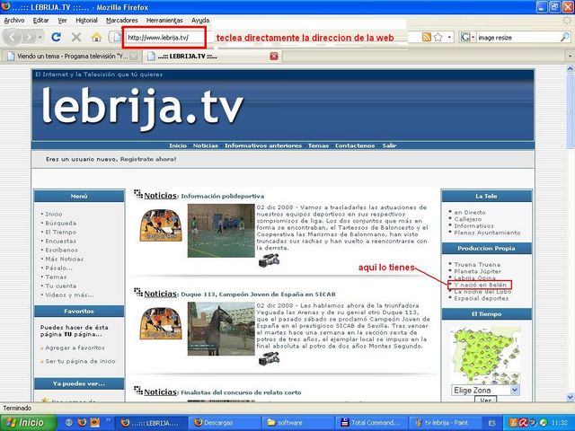Switch to Total Commander in taskbar

coord(370,422)
